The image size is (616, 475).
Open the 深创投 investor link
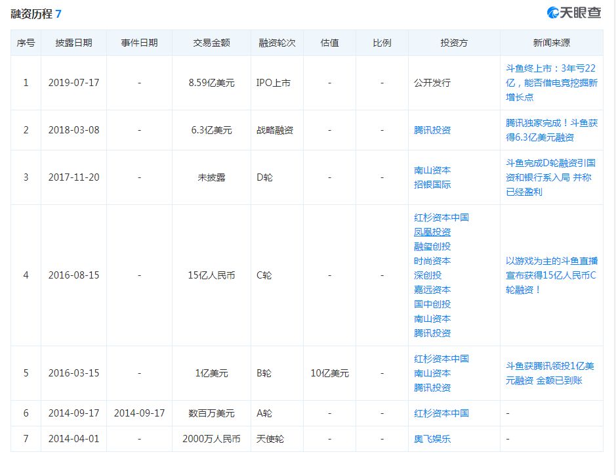(428, 275)
